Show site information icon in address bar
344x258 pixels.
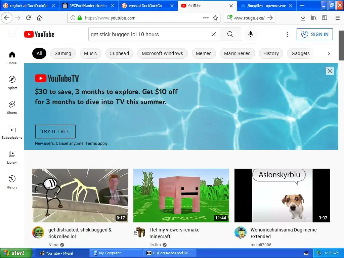pos(73,18)
